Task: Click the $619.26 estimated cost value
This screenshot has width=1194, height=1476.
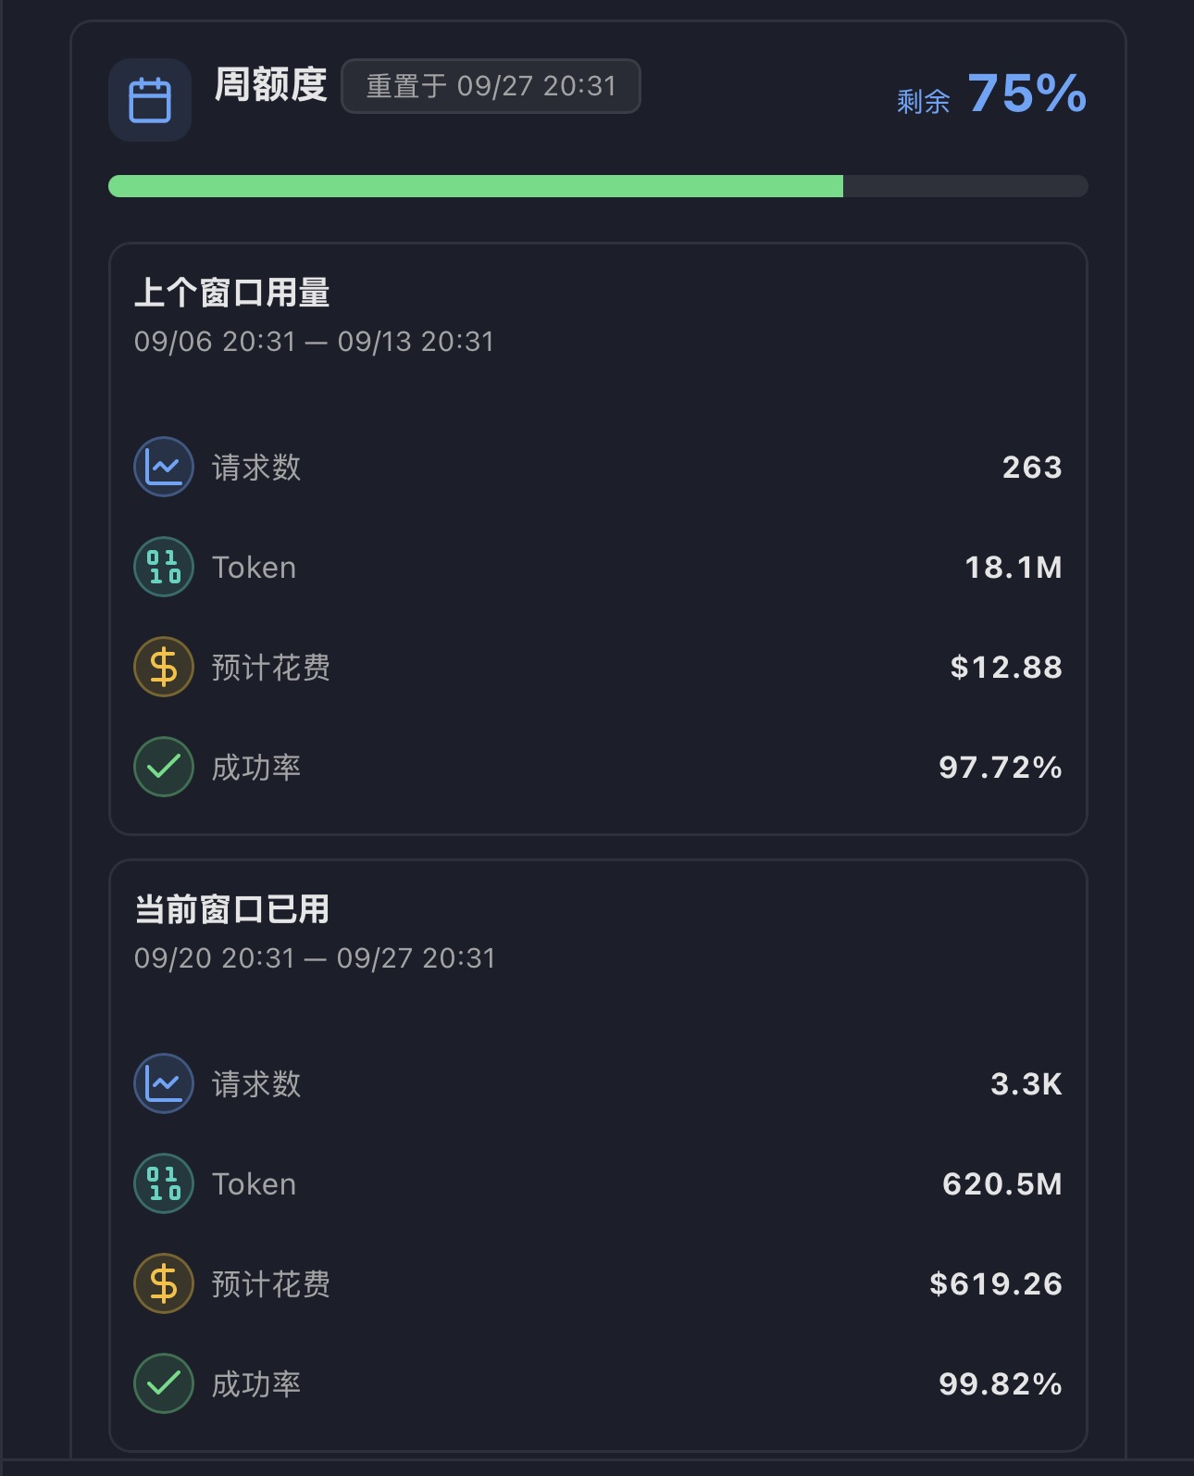Action: pyautogui.click(x=996, y=1284)
